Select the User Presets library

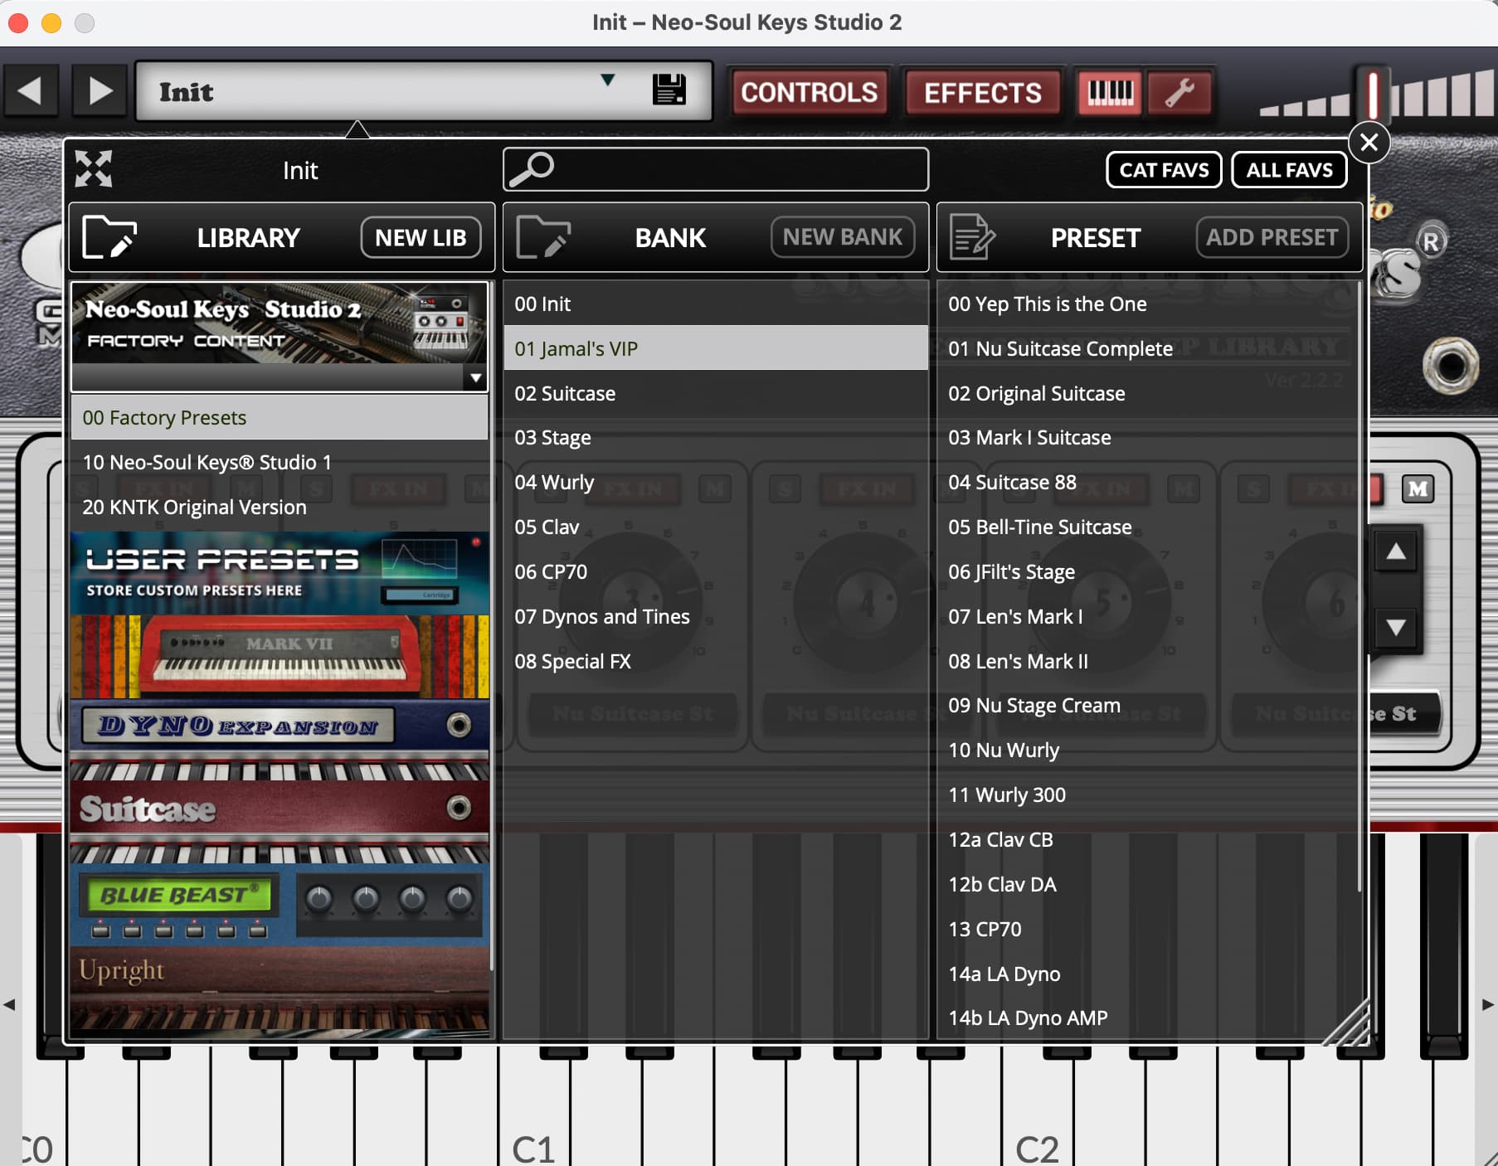[x=280, y=572]
